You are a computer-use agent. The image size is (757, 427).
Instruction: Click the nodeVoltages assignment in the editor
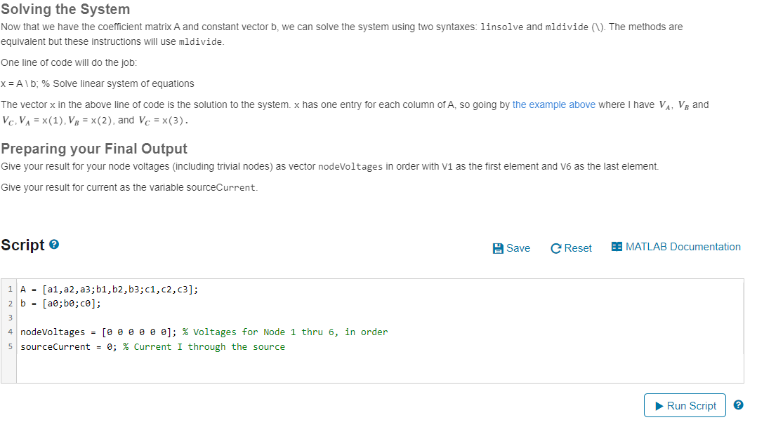click(x=91, y=332)
